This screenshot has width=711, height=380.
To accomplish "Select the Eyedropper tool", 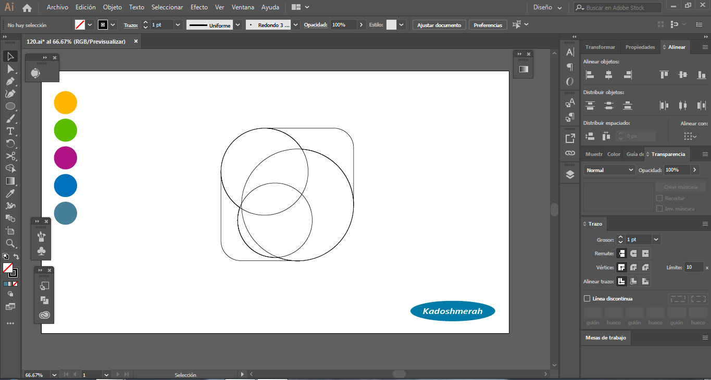I will pos(10,193).
